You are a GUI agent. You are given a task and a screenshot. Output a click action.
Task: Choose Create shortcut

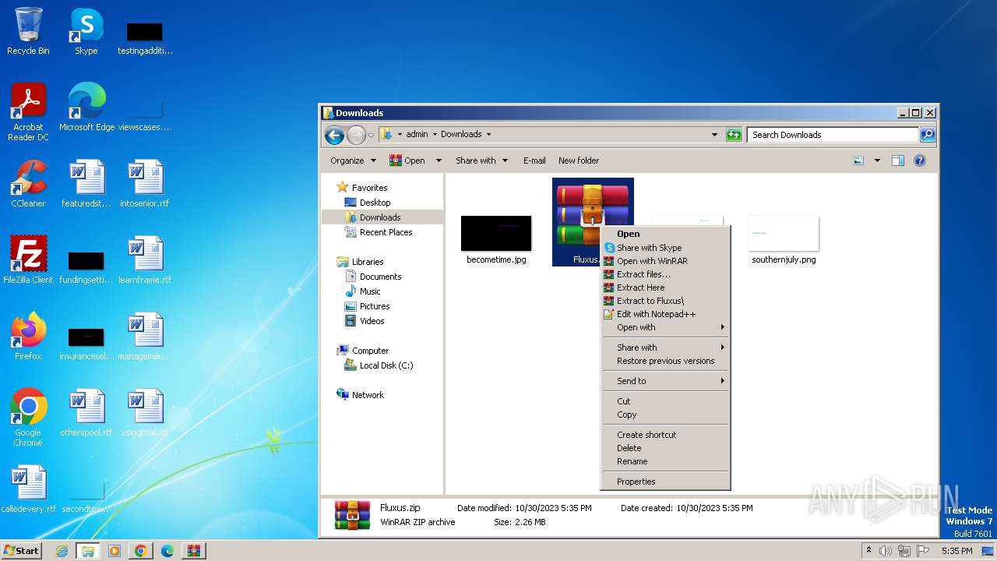tap(665, 435)
